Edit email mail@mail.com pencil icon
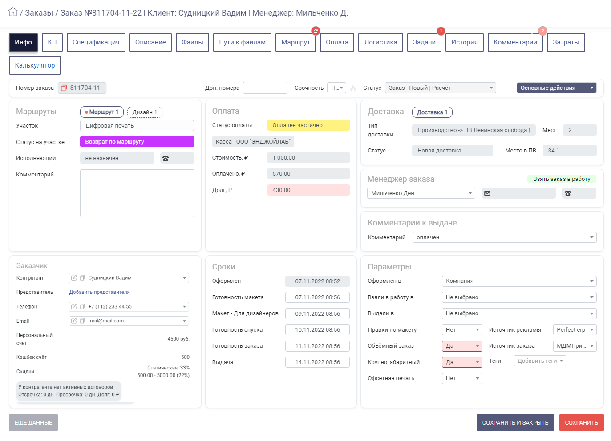 (74, 321)
